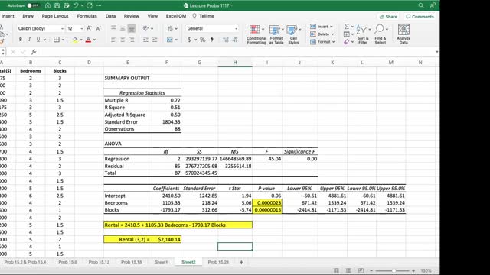Switch to Prob 15.12 sheet tab
This screenshot has height=275, width=490.
(x=99, y=262)
